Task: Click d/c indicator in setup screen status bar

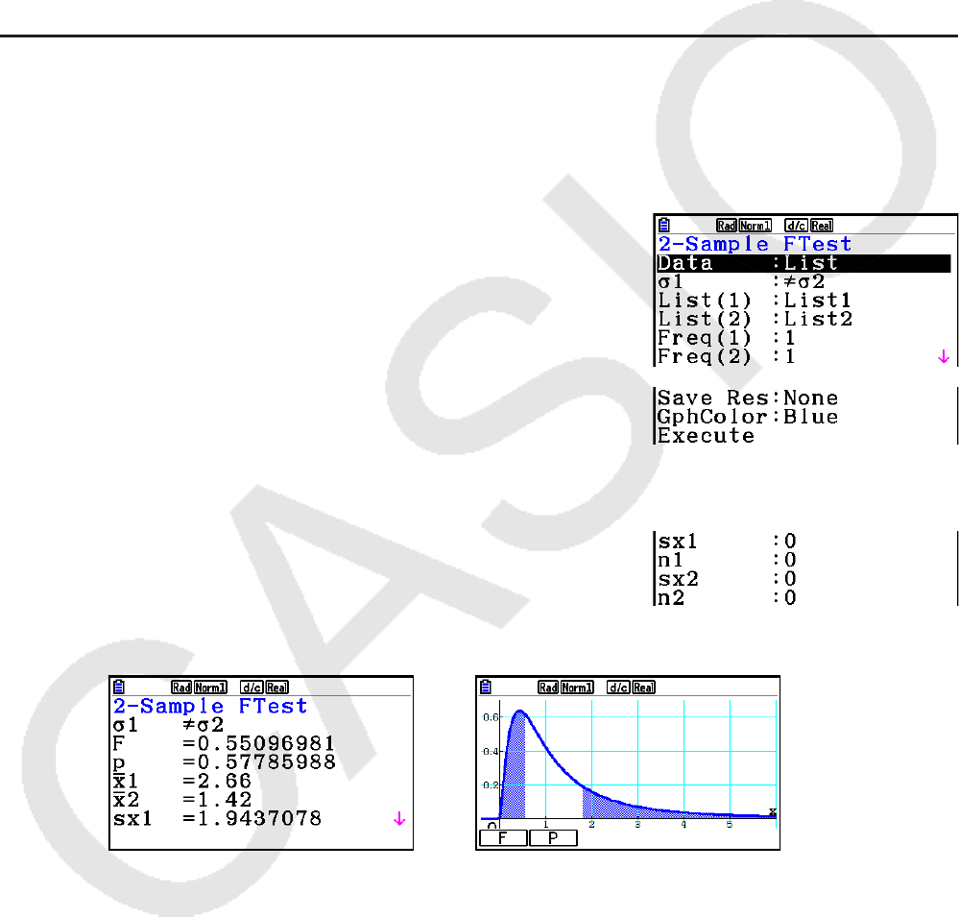Action: [796, 226]
